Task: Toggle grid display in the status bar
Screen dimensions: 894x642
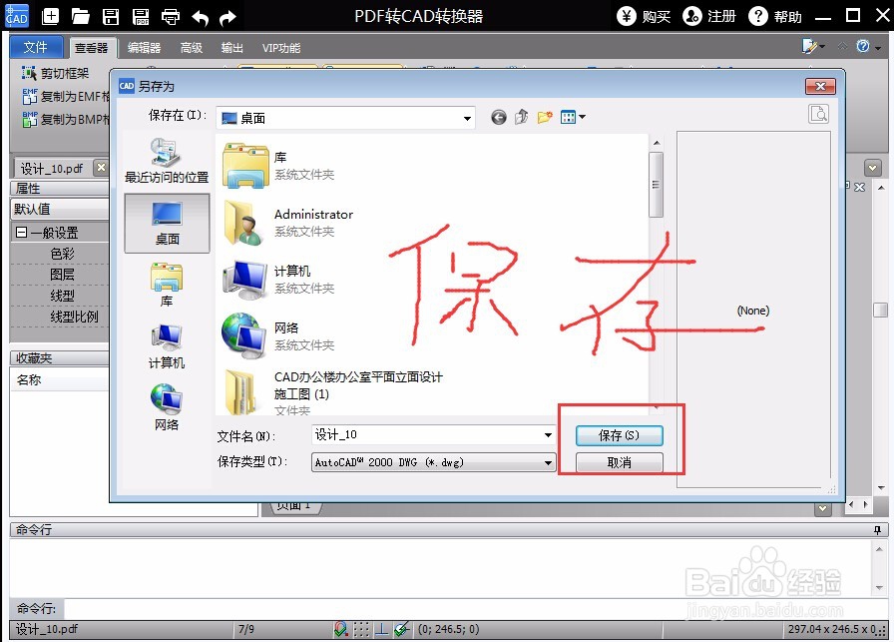Action: 360,629
